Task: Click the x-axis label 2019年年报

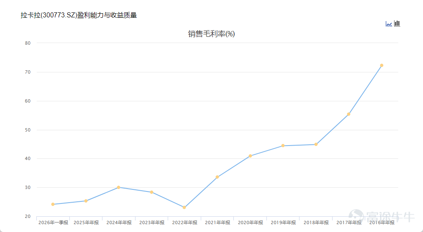Action: coord(283,222)
